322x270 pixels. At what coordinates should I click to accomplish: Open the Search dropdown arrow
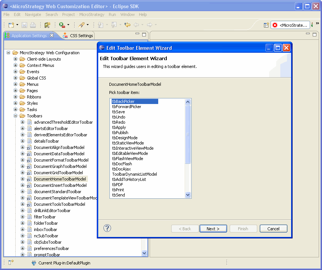(x=88, y=25)
